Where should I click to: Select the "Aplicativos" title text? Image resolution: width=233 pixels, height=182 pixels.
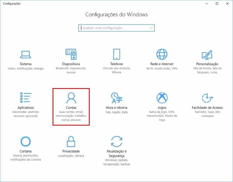tap(26, 108)
